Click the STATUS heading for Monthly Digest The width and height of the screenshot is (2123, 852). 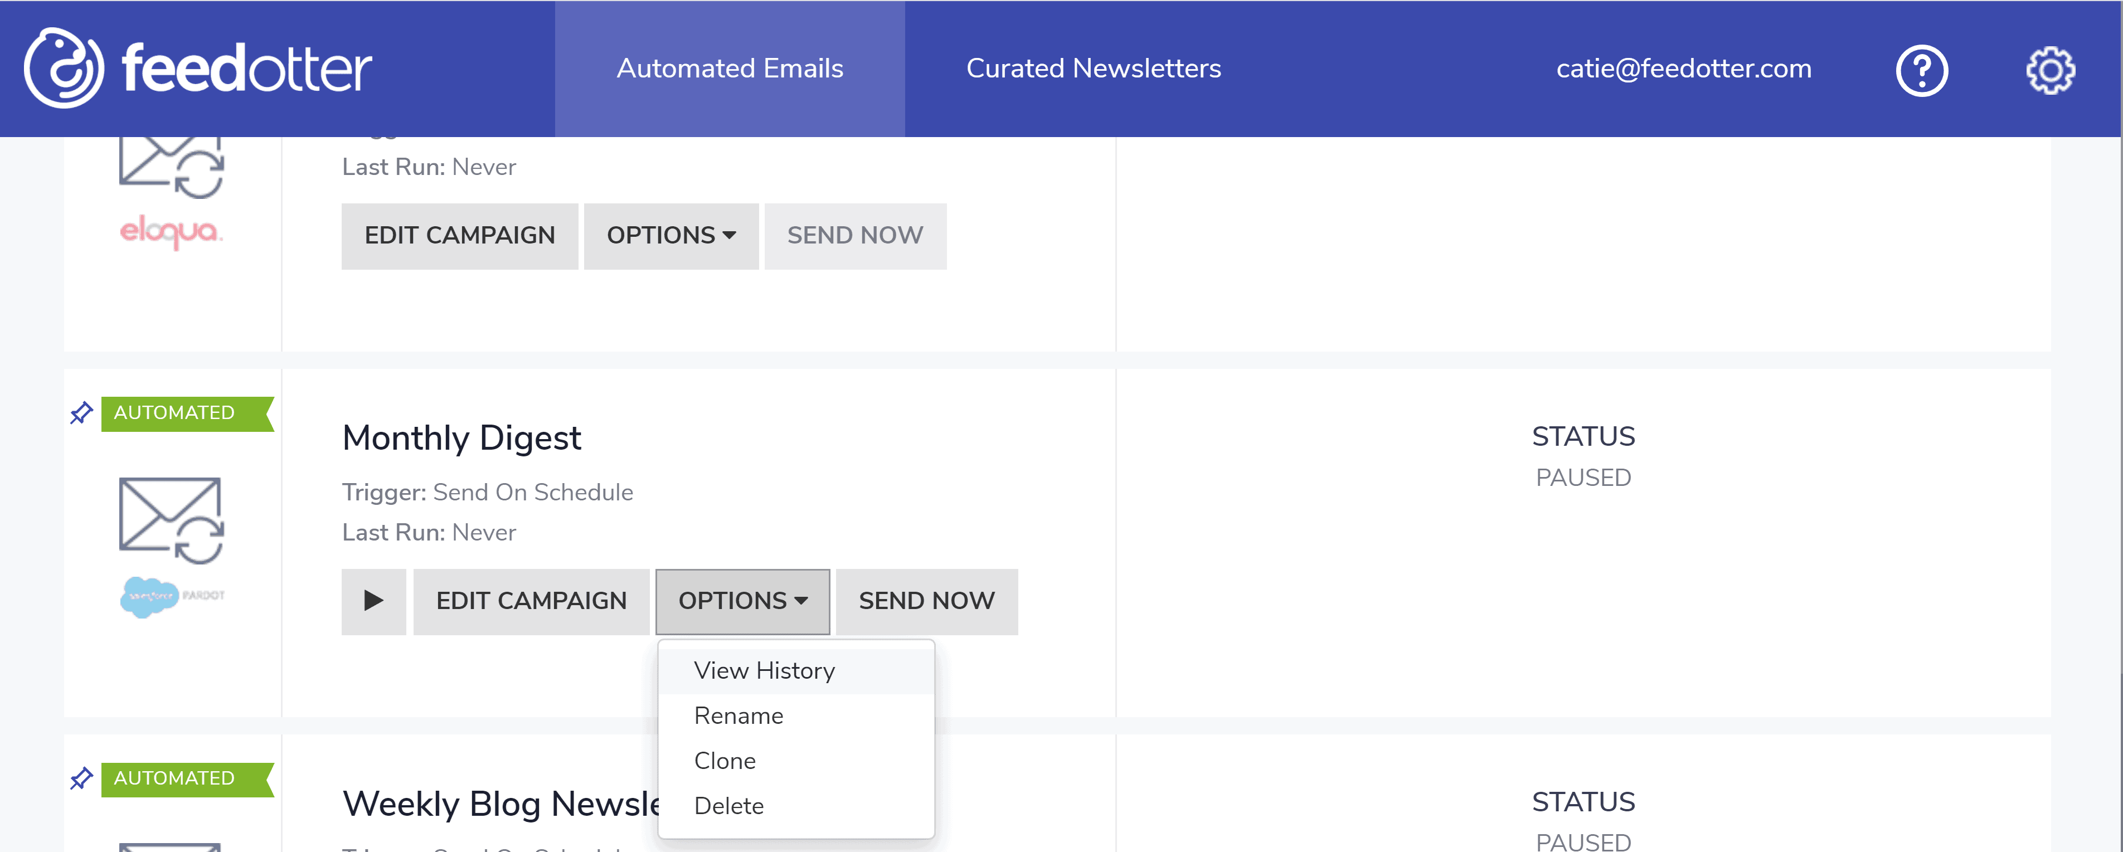(x=1583, y=437)
